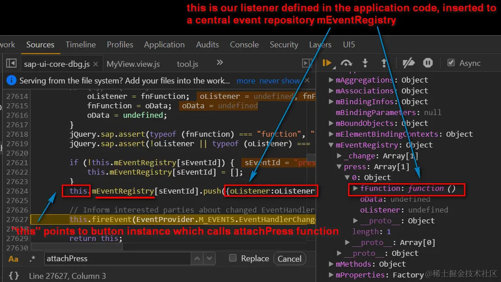Select the MyView.view.js file tab
This screenshot has width=501, height=282.
(x=133, y=64)
